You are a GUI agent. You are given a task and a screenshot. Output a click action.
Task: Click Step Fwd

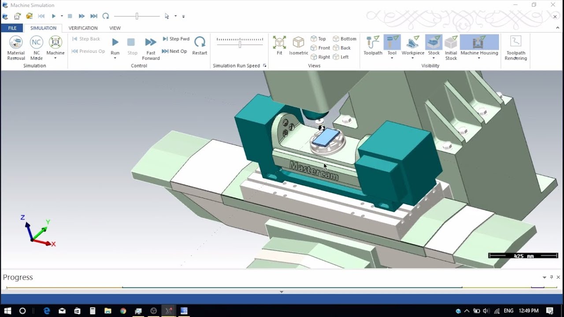176,39
